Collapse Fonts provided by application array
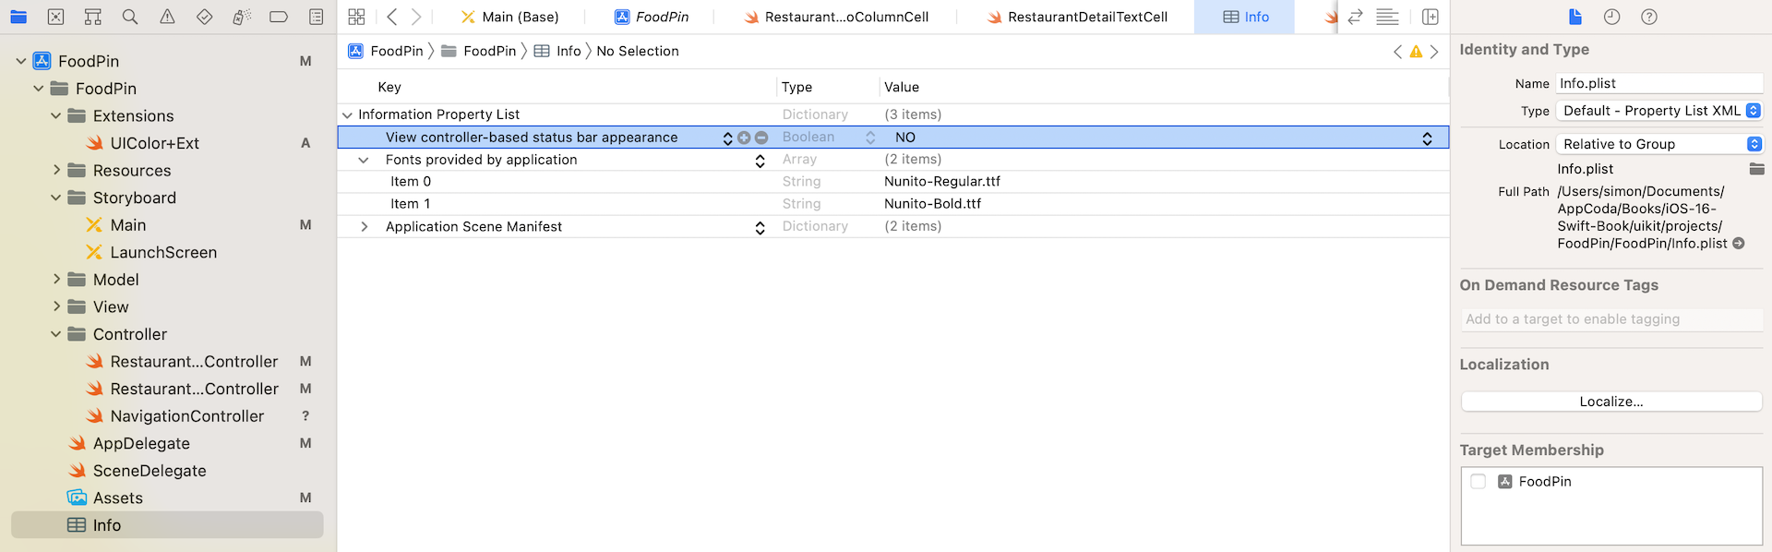This screenshot has width=1772, height=552. (364, 160)
